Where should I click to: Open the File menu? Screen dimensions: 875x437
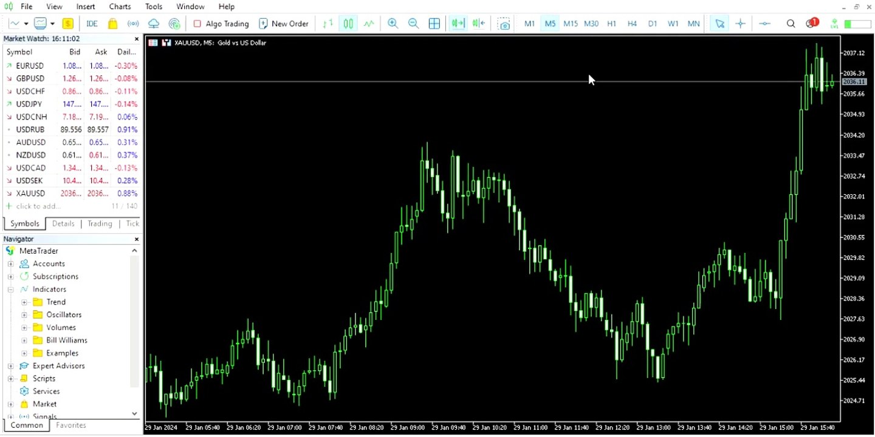click(x=27, y=7)
